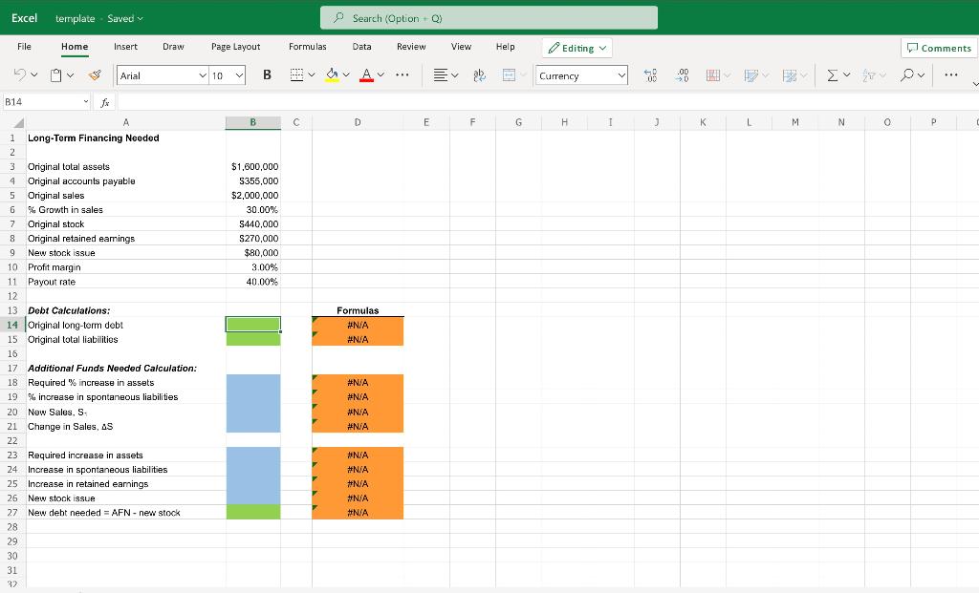Image resolution: width=979 pixels, height=593 pixels.
Task: Select column D header
Action: pos(358,123)
